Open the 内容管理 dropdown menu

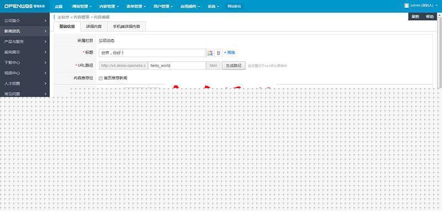pos(109,7)
